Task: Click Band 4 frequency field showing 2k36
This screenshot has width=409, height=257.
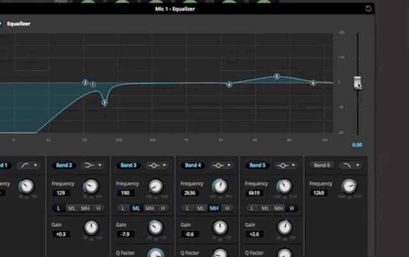Action: tap(190, 193)
